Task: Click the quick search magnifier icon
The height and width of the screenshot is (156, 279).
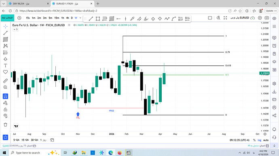Action: 218,18
